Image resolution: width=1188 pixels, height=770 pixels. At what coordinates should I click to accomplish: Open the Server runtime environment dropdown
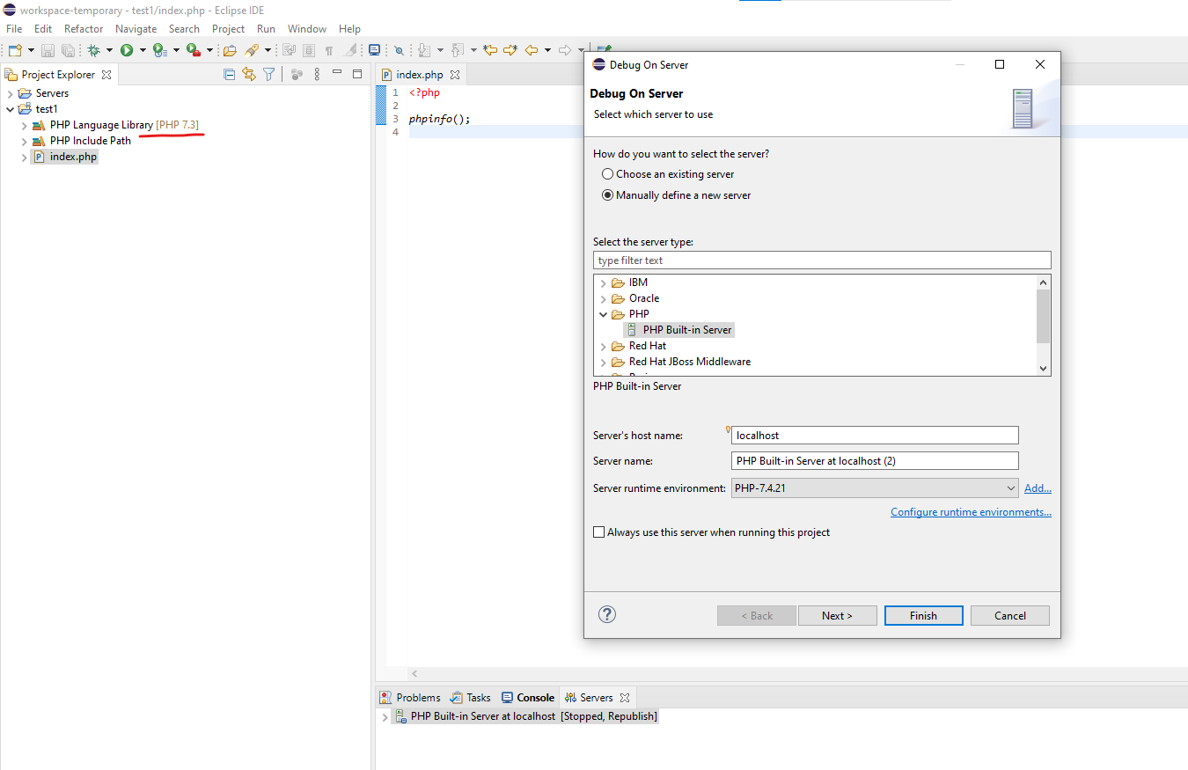tap(1010, 488)
